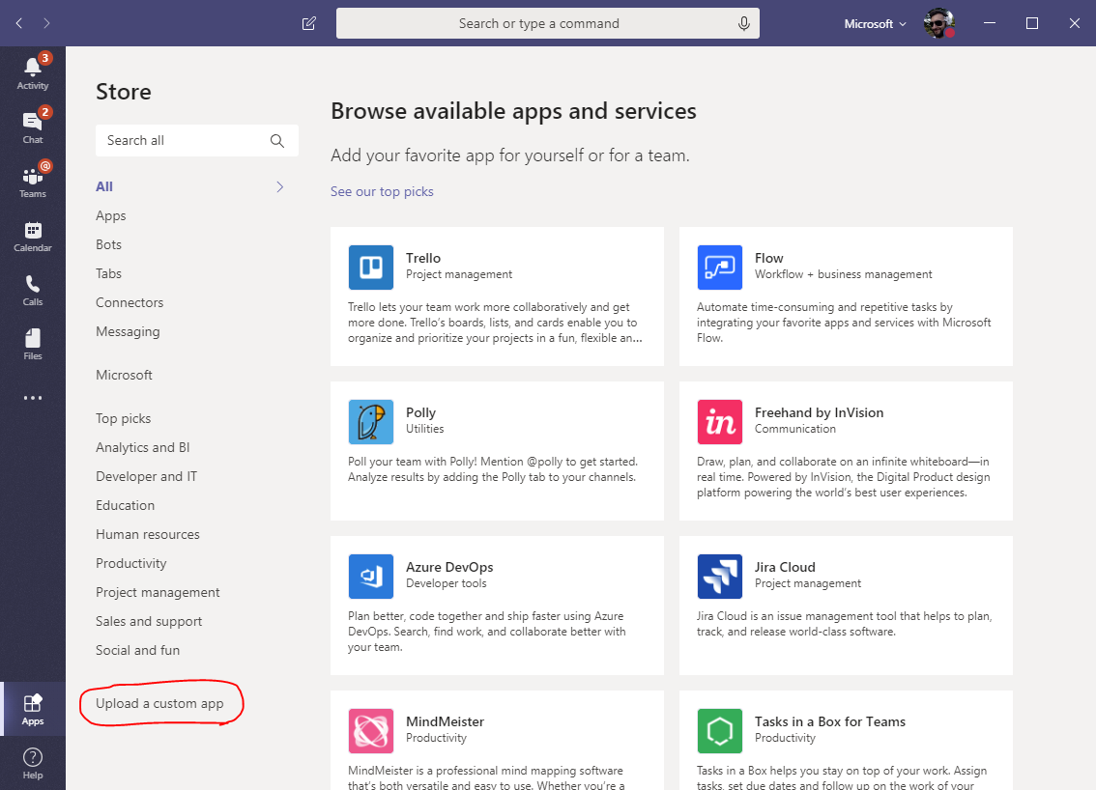Start a new chat compose icon
This screenshot has width=1096, height=790.
point(309,24)
